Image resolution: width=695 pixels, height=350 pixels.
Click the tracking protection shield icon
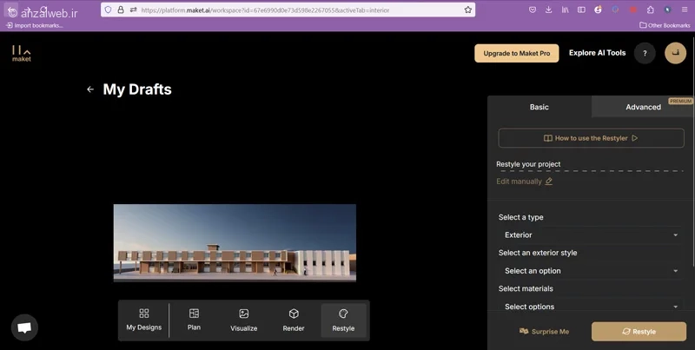coord(108,10)
